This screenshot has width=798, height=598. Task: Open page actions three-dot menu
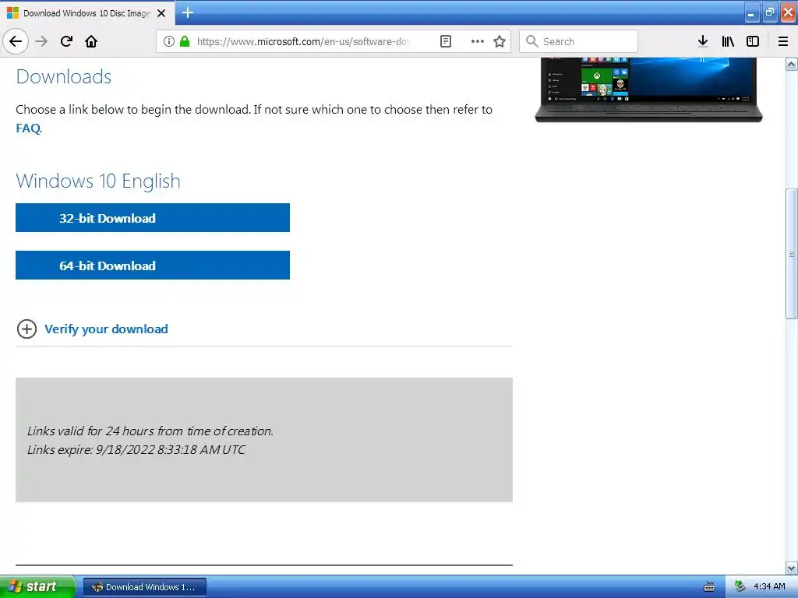point(478,41)
